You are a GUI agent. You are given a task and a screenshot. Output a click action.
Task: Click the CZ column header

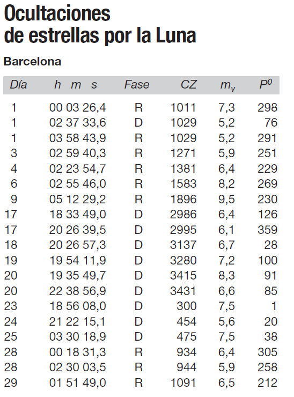point(189,85)
